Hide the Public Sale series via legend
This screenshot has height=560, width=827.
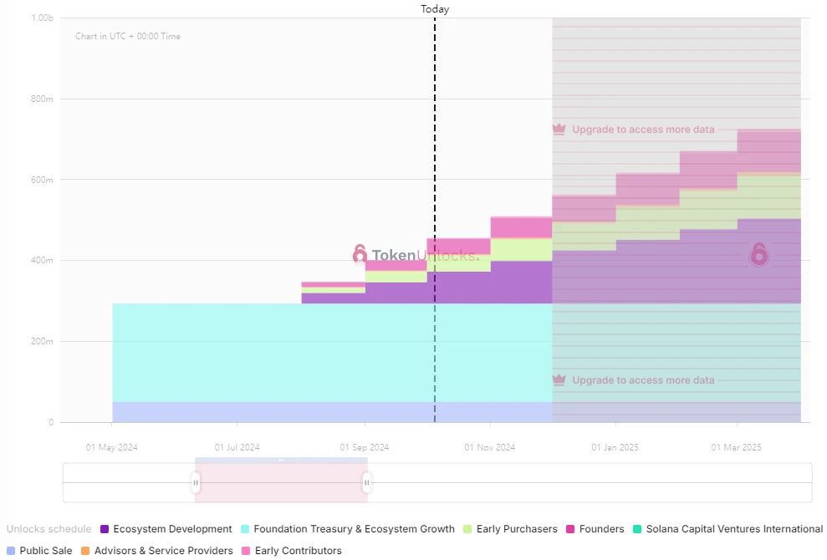tap(46, 551)
